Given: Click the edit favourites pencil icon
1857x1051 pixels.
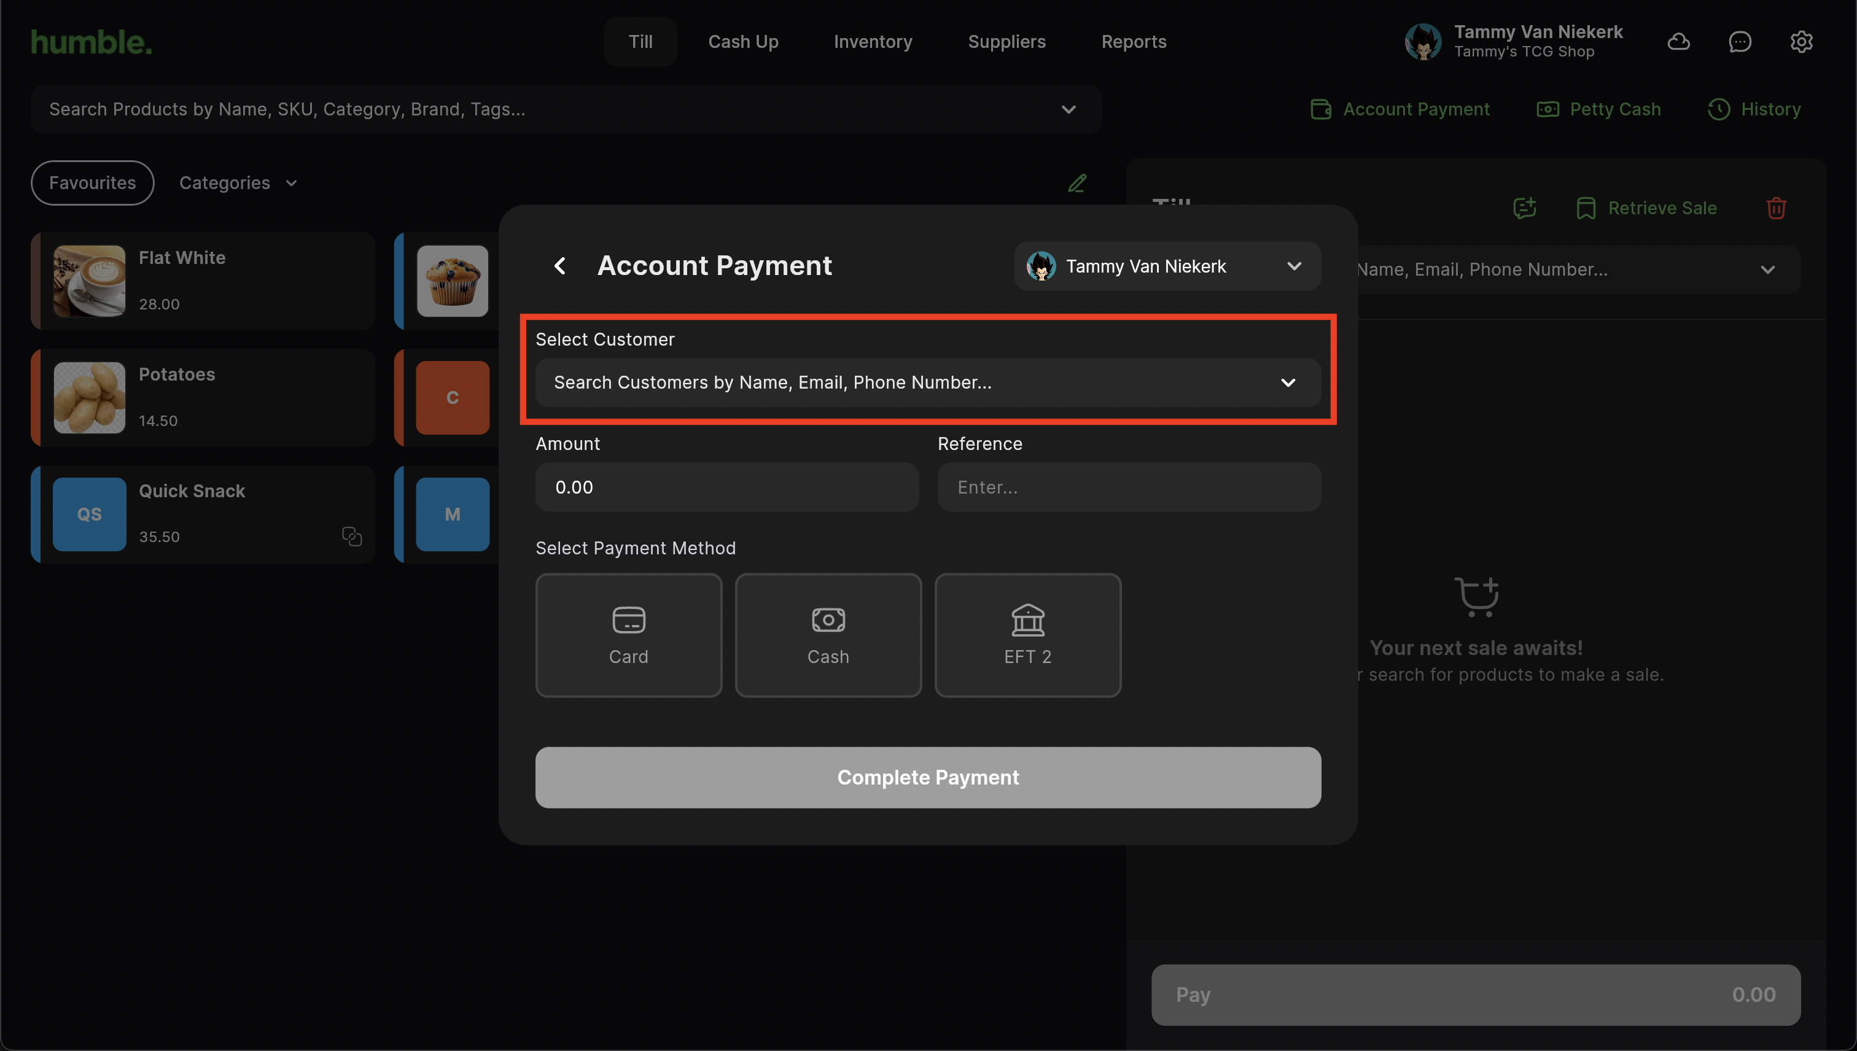Looking at the screenshot, I should pos(1076,184).
